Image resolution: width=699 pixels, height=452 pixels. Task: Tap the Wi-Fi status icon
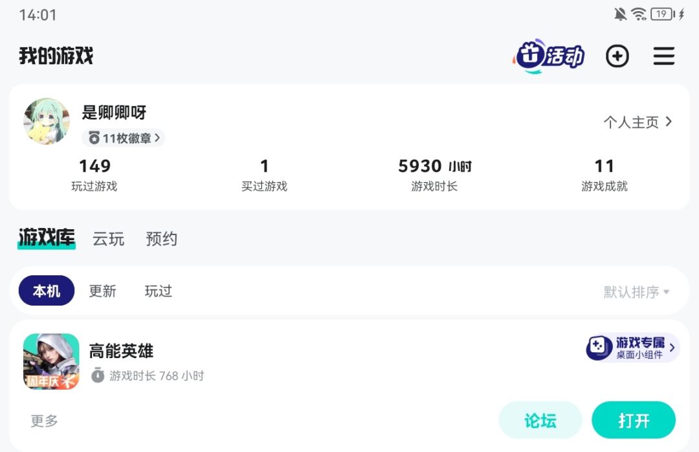[639, 14]
